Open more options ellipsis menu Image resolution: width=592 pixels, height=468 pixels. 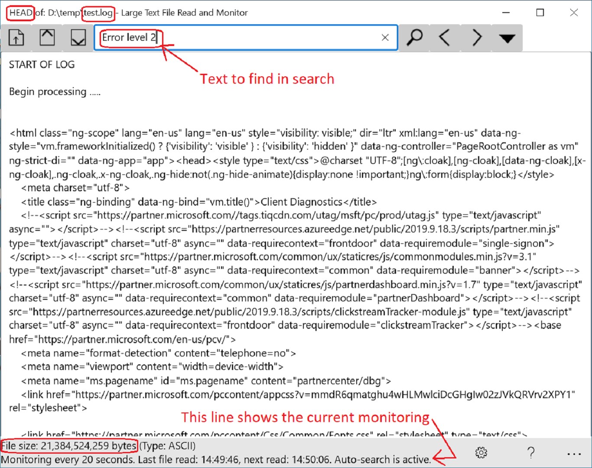574,454
